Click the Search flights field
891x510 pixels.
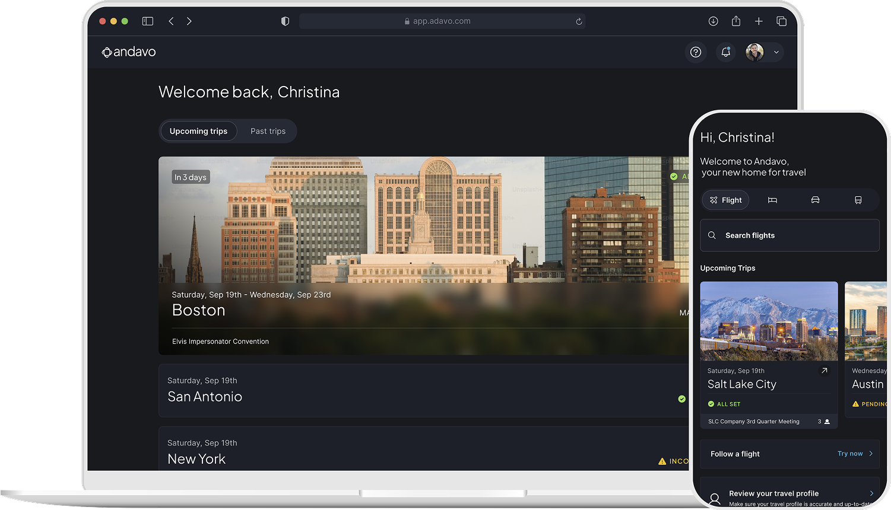coord(789,235)
